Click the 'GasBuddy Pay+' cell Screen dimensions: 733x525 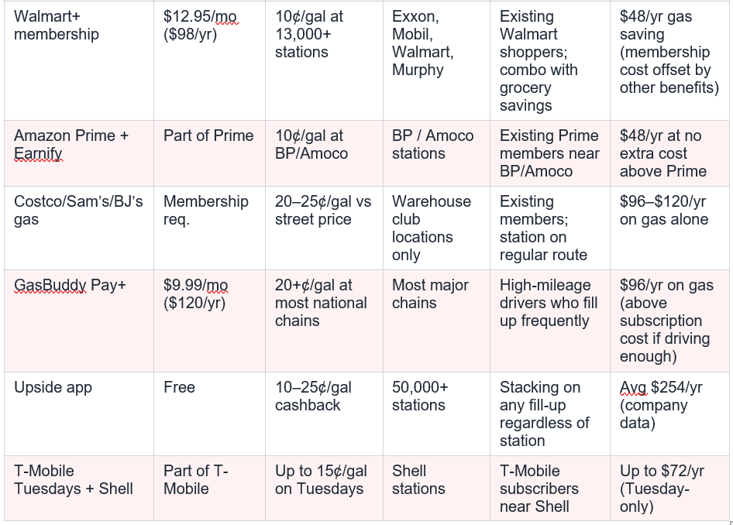point(79,321)
